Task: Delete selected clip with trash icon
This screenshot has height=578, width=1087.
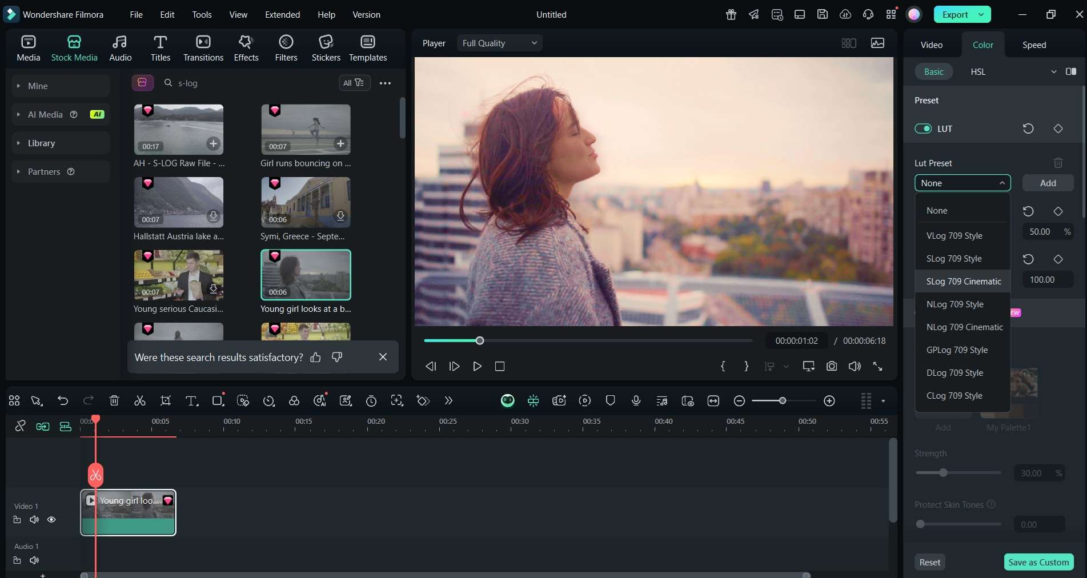Action: (x=114, y=401)
